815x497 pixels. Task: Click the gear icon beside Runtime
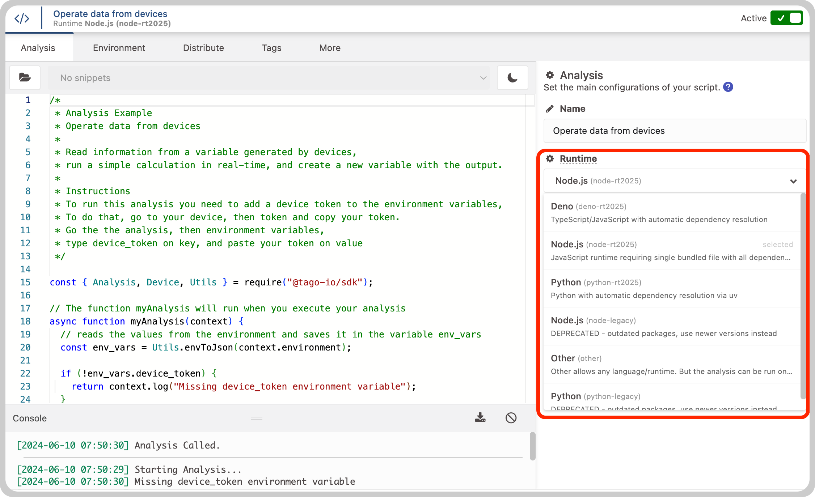point(550,158)
